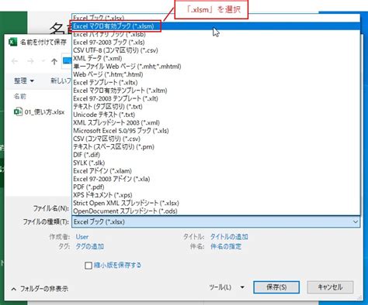
Task: Pick Microsoft Excel 5.0/95 ブック (*.xls)
Action: (x=216, y=131)
